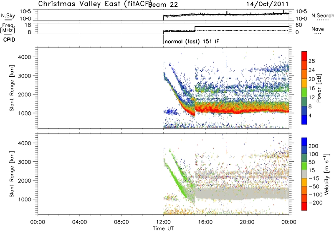The image size is (334, 231).
Task: Click the 'Beam 22' label
Action: point(164,5)
